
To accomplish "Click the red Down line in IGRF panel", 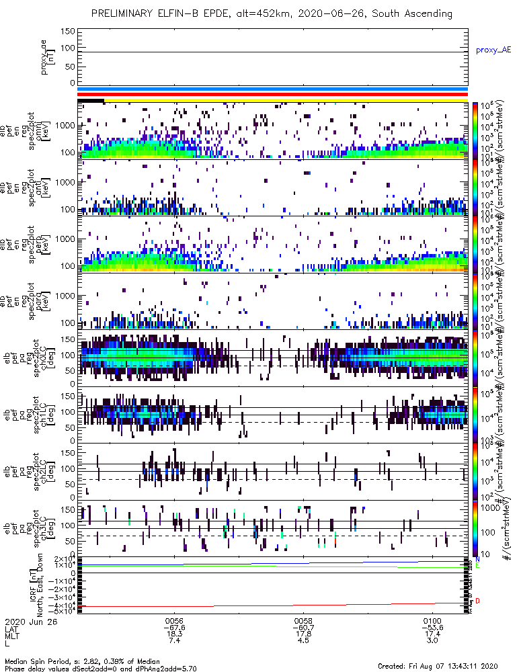I will [272, 605].
